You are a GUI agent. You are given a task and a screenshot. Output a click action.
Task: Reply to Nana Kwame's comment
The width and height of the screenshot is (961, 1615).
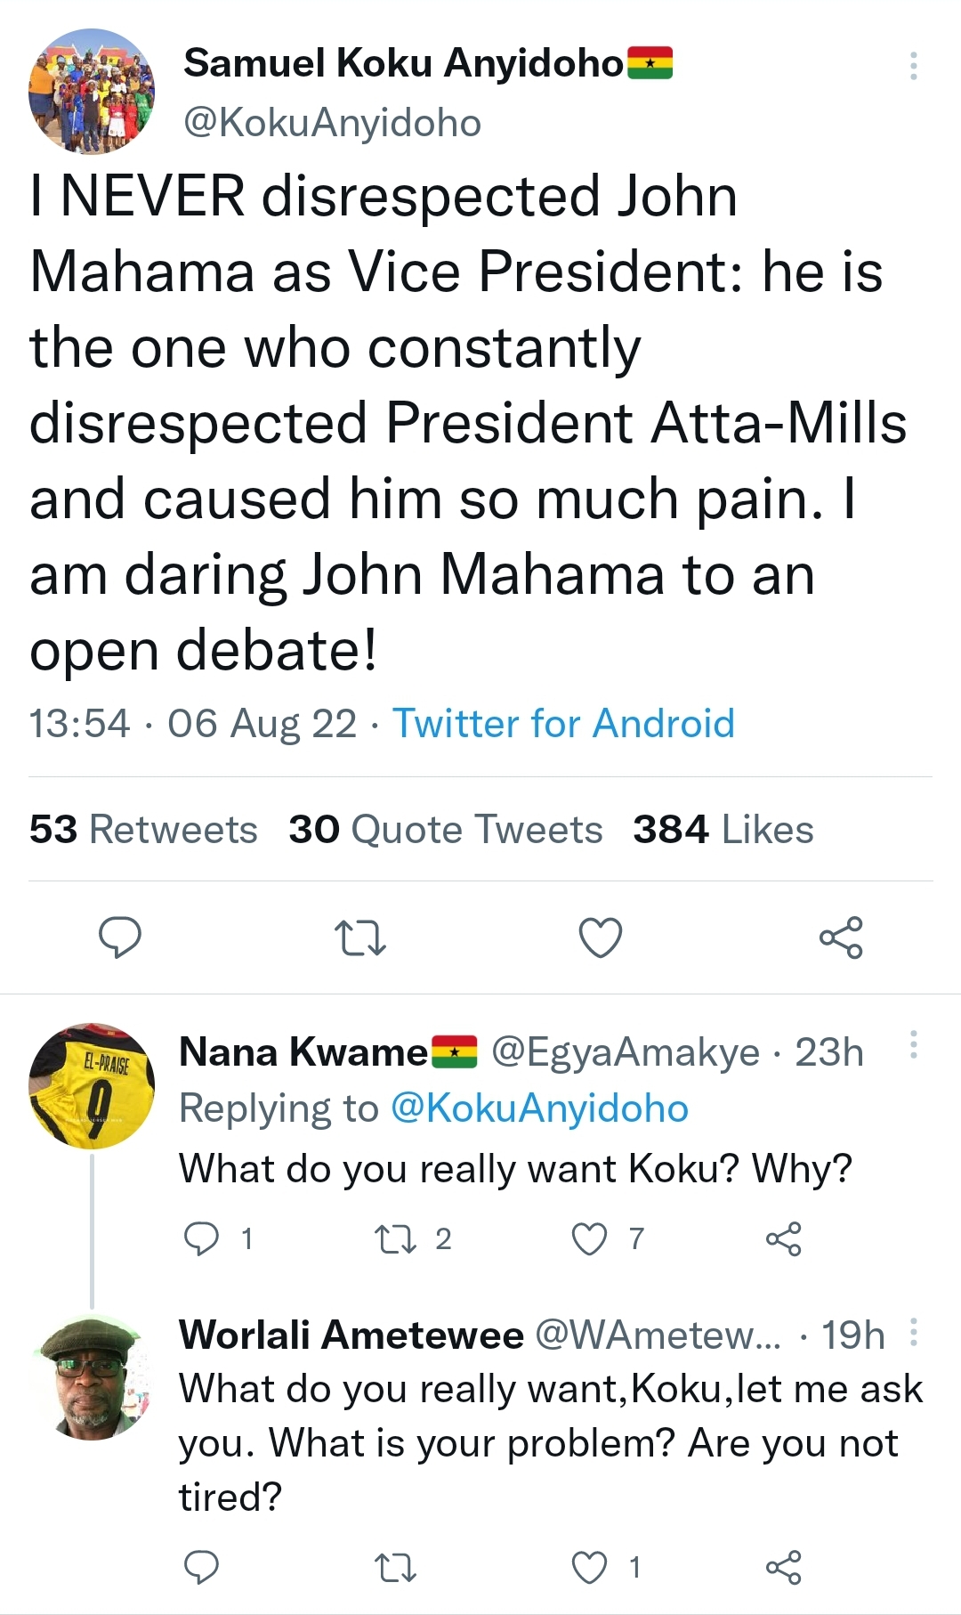click(x=201, y=1238)
